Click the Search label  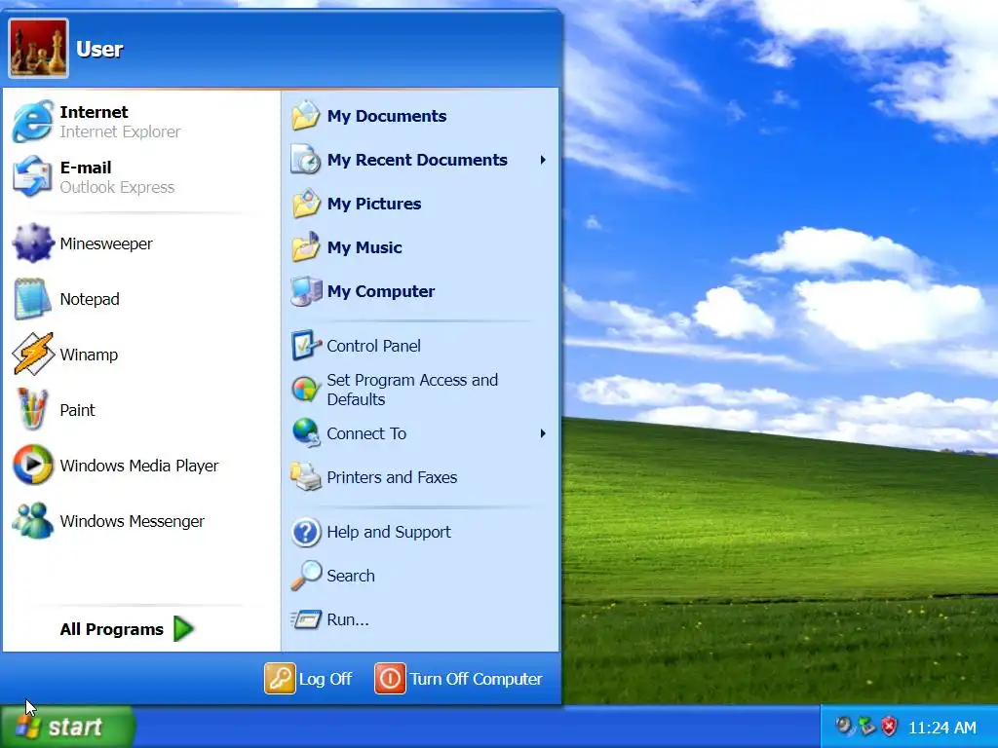tap(351, 576)
